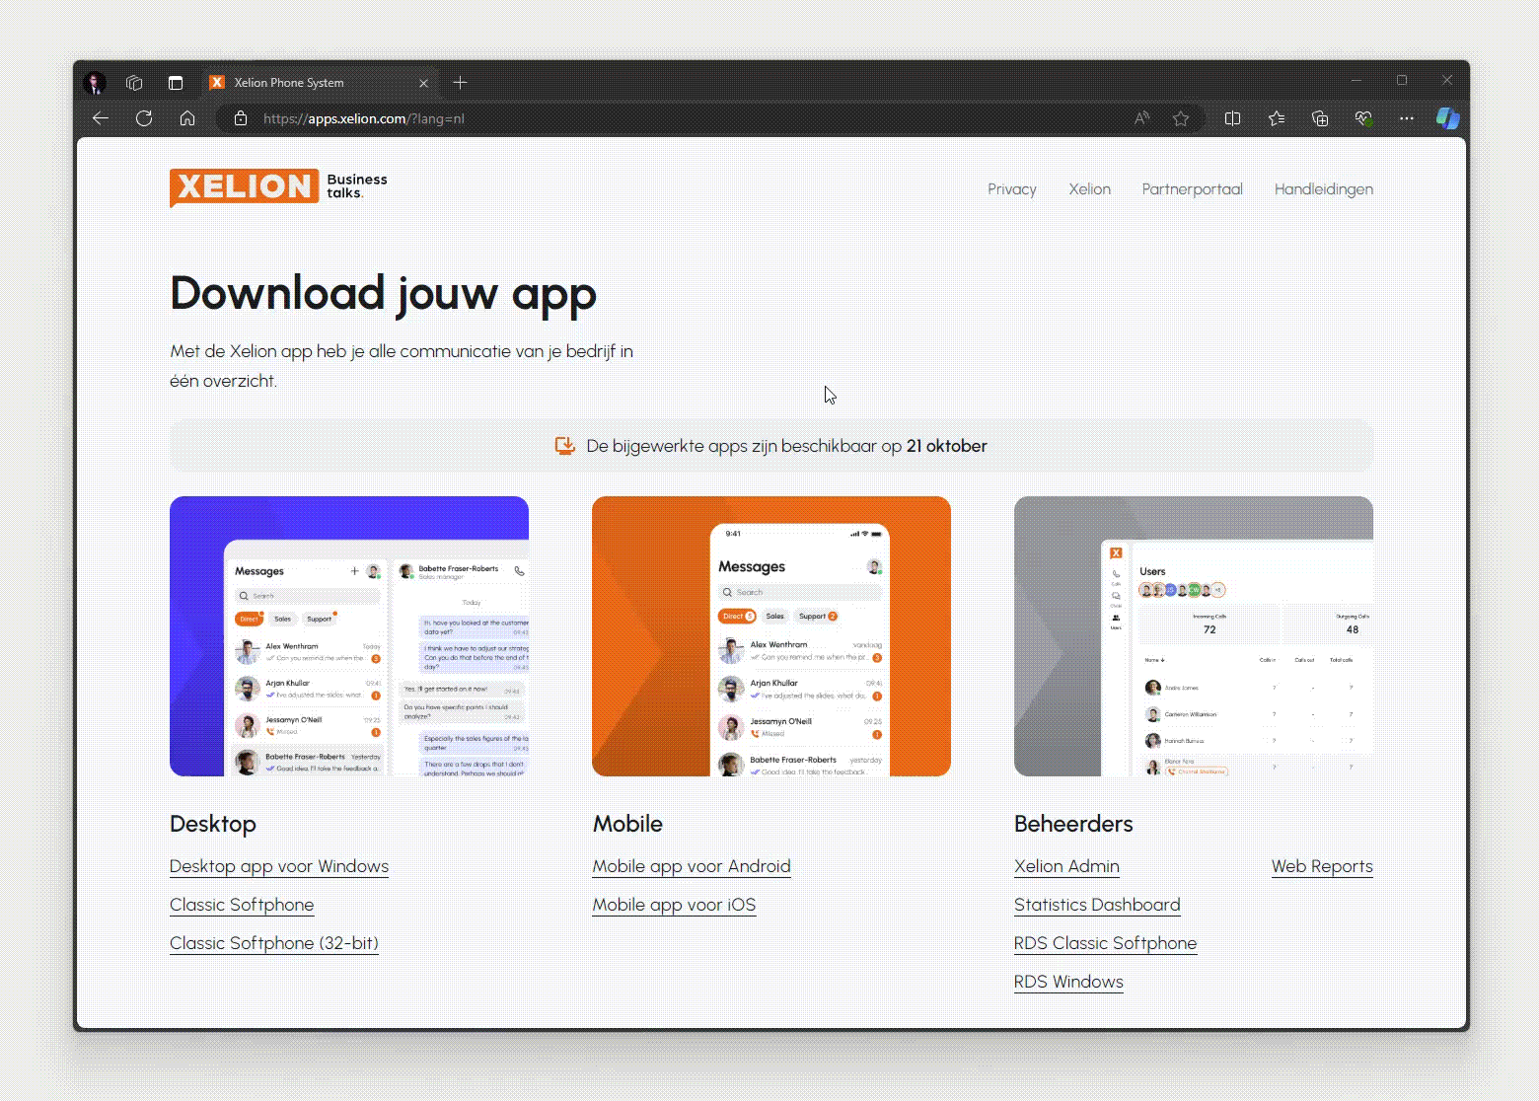Viewport: 1539px width, 1101px height.
Task: View site permissions via the address bar lock
Action: 241,118
